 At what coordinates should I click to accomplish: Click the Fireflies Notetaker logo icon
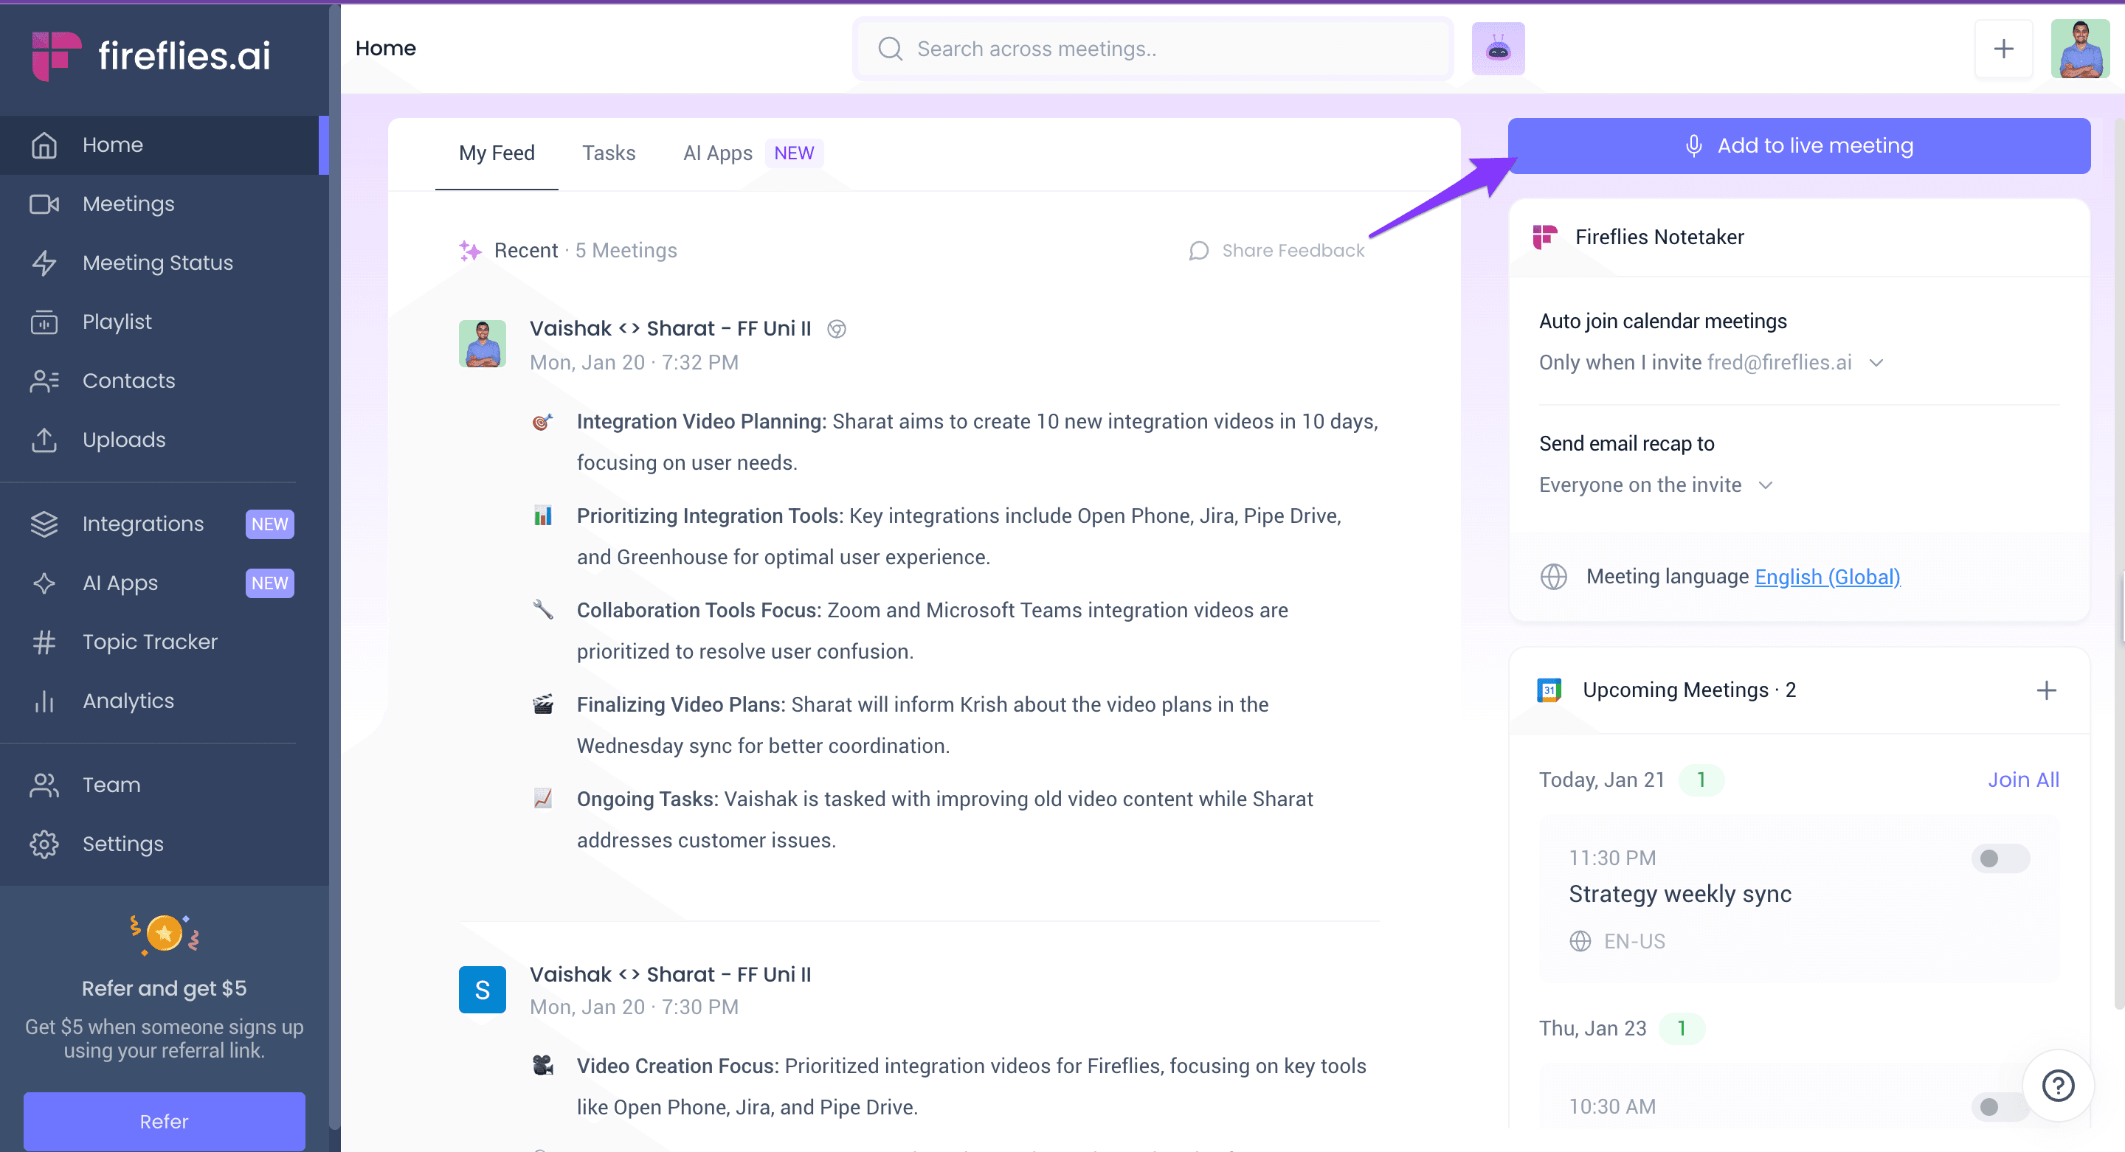[1544, 237]
